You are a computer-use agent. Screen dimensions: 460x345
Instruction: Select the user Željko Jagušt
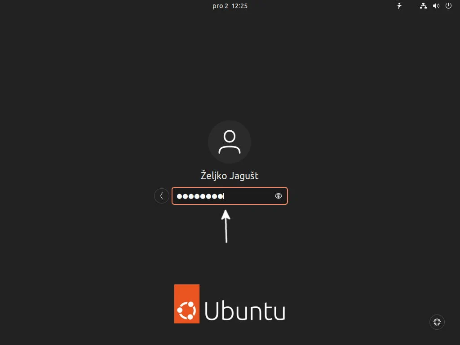[x=230, y=176]
